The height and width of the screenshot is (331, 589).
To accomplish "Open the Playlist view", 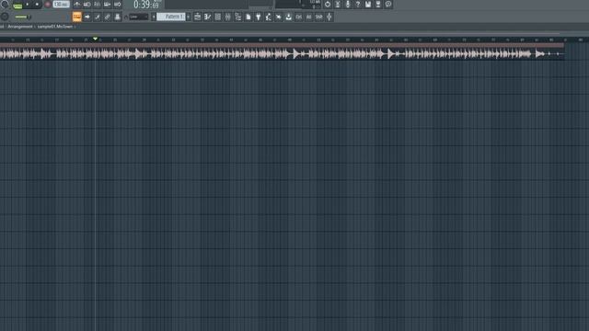I will click(198, 17).
